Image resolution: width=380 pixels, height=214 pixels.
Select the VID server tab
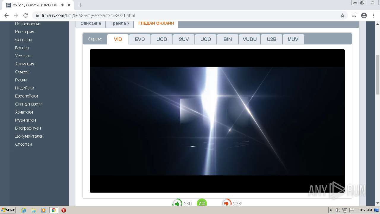coord(118,39)
